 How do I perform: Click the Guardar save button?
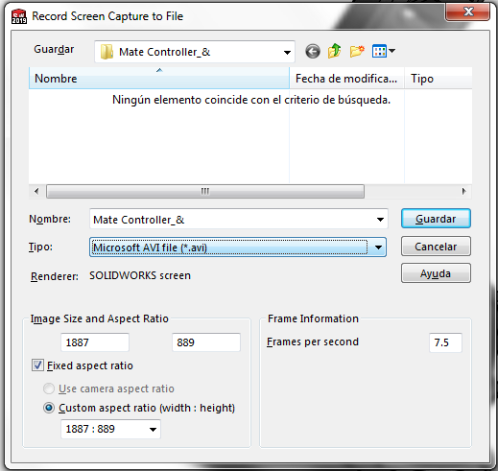click(x=436, y=219)
